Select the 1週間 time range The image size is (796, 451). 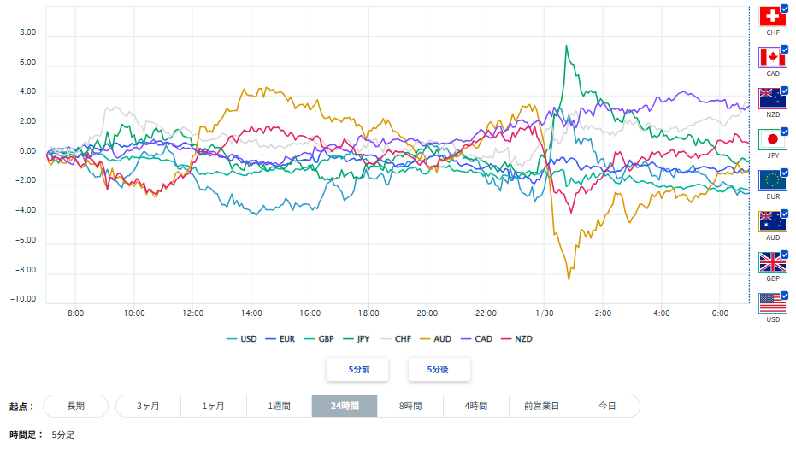280,407
